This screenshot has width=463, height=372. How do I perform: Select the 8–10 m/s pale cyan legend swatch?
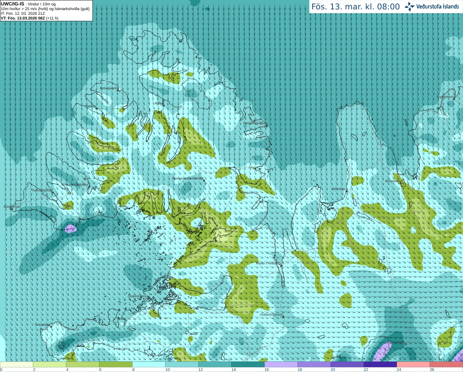(149, 364)
